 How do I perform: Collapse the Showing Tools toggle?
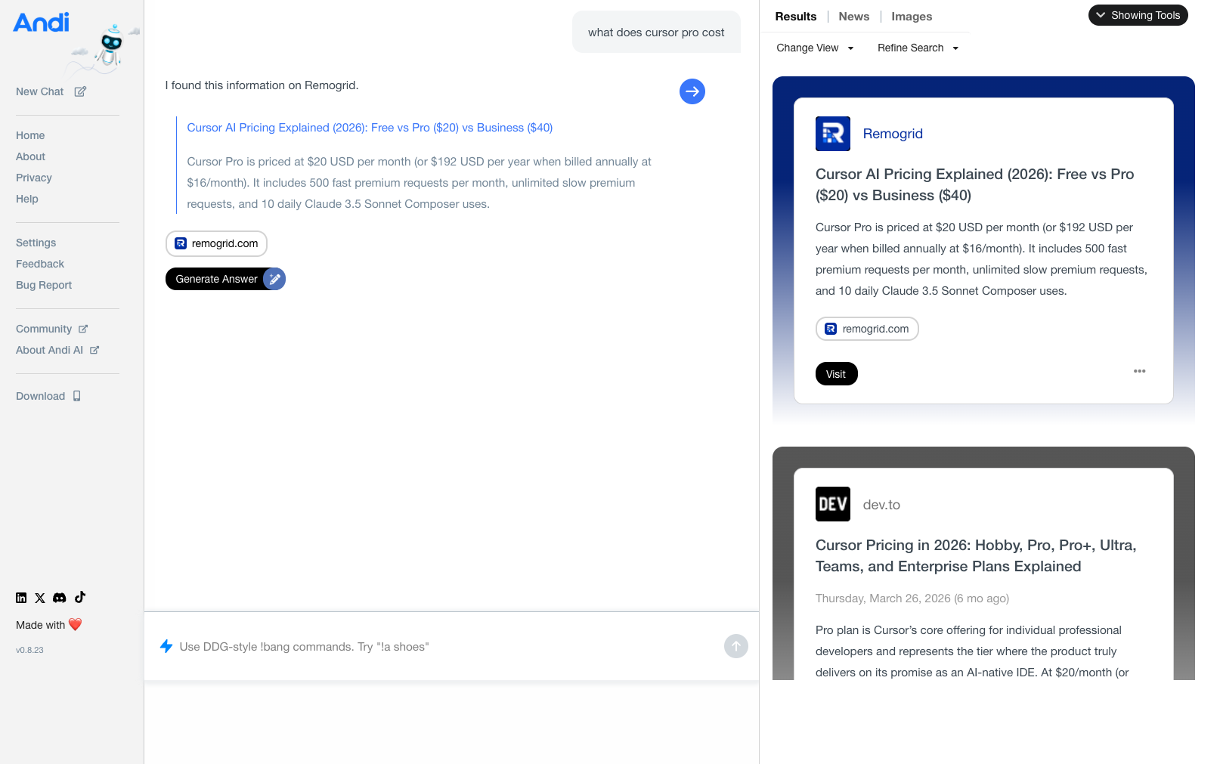point(1138,15)
